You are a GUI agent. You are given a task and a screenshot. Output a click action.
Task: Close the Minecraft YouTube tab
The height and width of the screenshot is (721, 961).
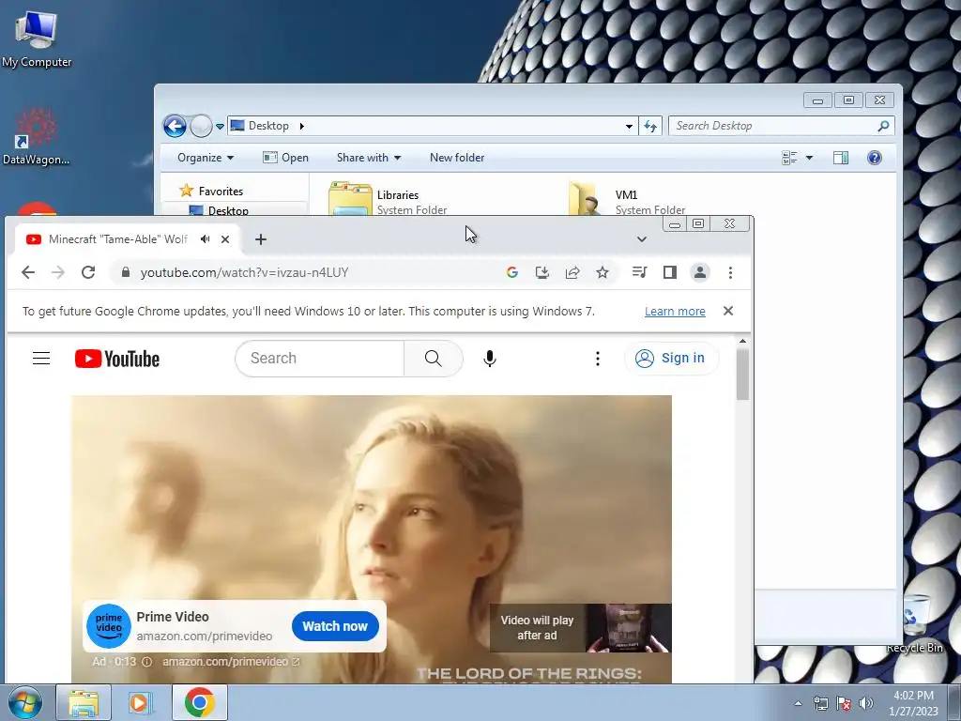tap(225, 239)
